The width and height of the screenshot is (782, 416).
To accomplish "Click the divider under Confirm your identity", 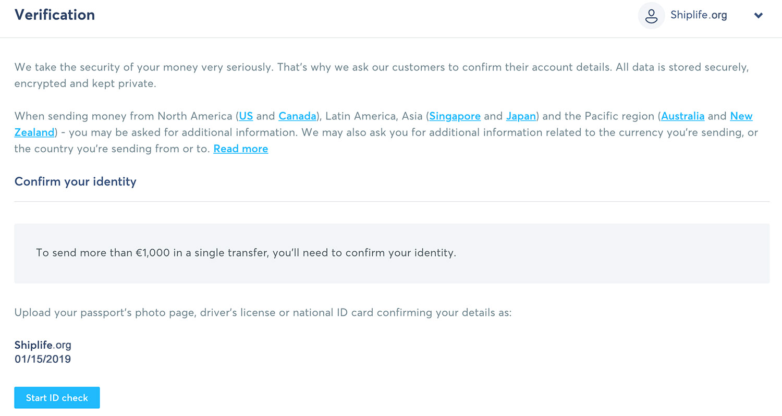I will [392, 201].
